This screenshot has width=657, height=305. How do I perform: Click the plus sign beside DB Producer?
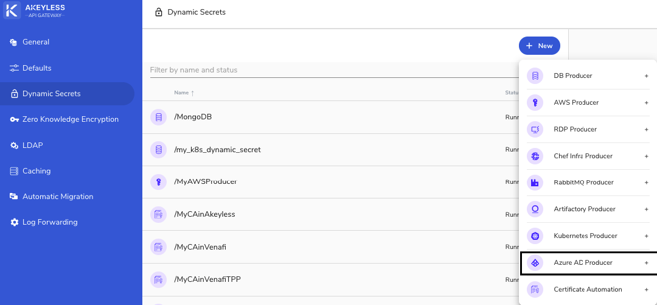click(647, 76)
